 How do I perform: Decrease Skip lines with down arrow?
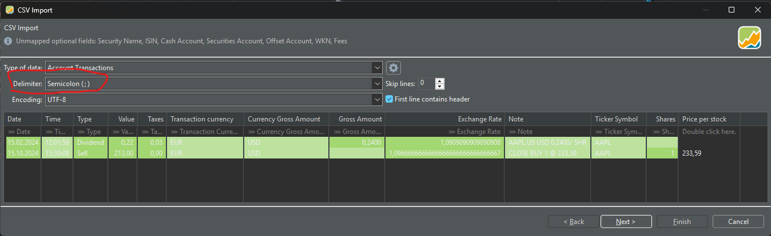(x=439, y=87)
